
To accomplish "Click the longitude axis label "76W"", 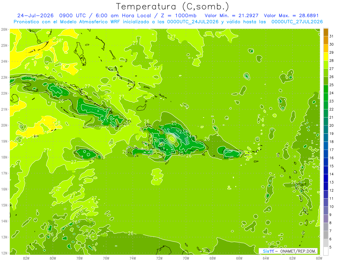I will click(x=106, y=258).
